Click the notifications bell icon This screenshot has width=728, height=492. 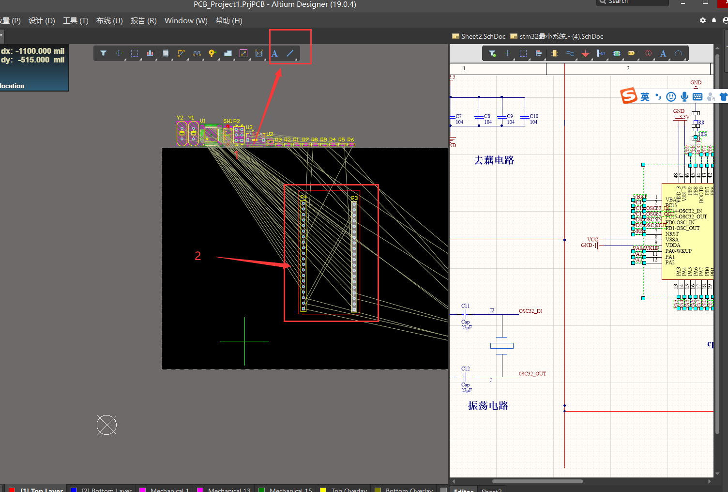click(714, 20)
